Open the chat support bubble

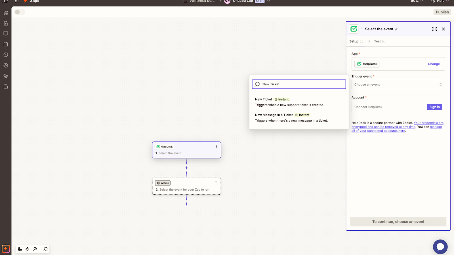point(440,247)
